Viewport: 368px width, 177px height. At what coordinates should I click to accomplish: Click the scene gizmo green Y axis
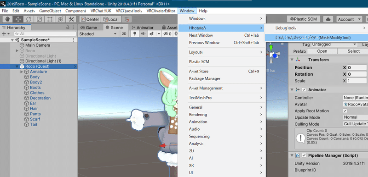pyautogui.click(x=271, y=49)
